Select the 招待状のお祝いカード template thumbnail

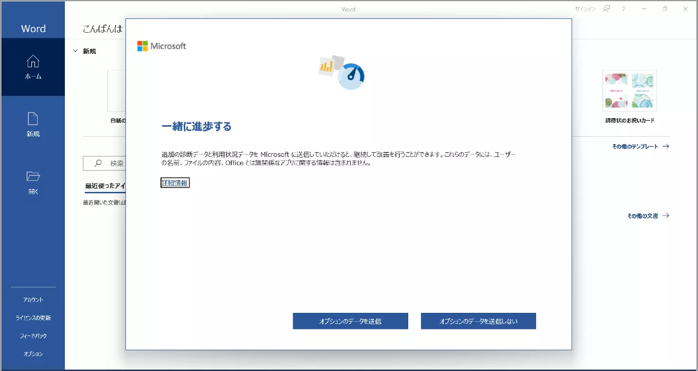click(x=629, y=91)
